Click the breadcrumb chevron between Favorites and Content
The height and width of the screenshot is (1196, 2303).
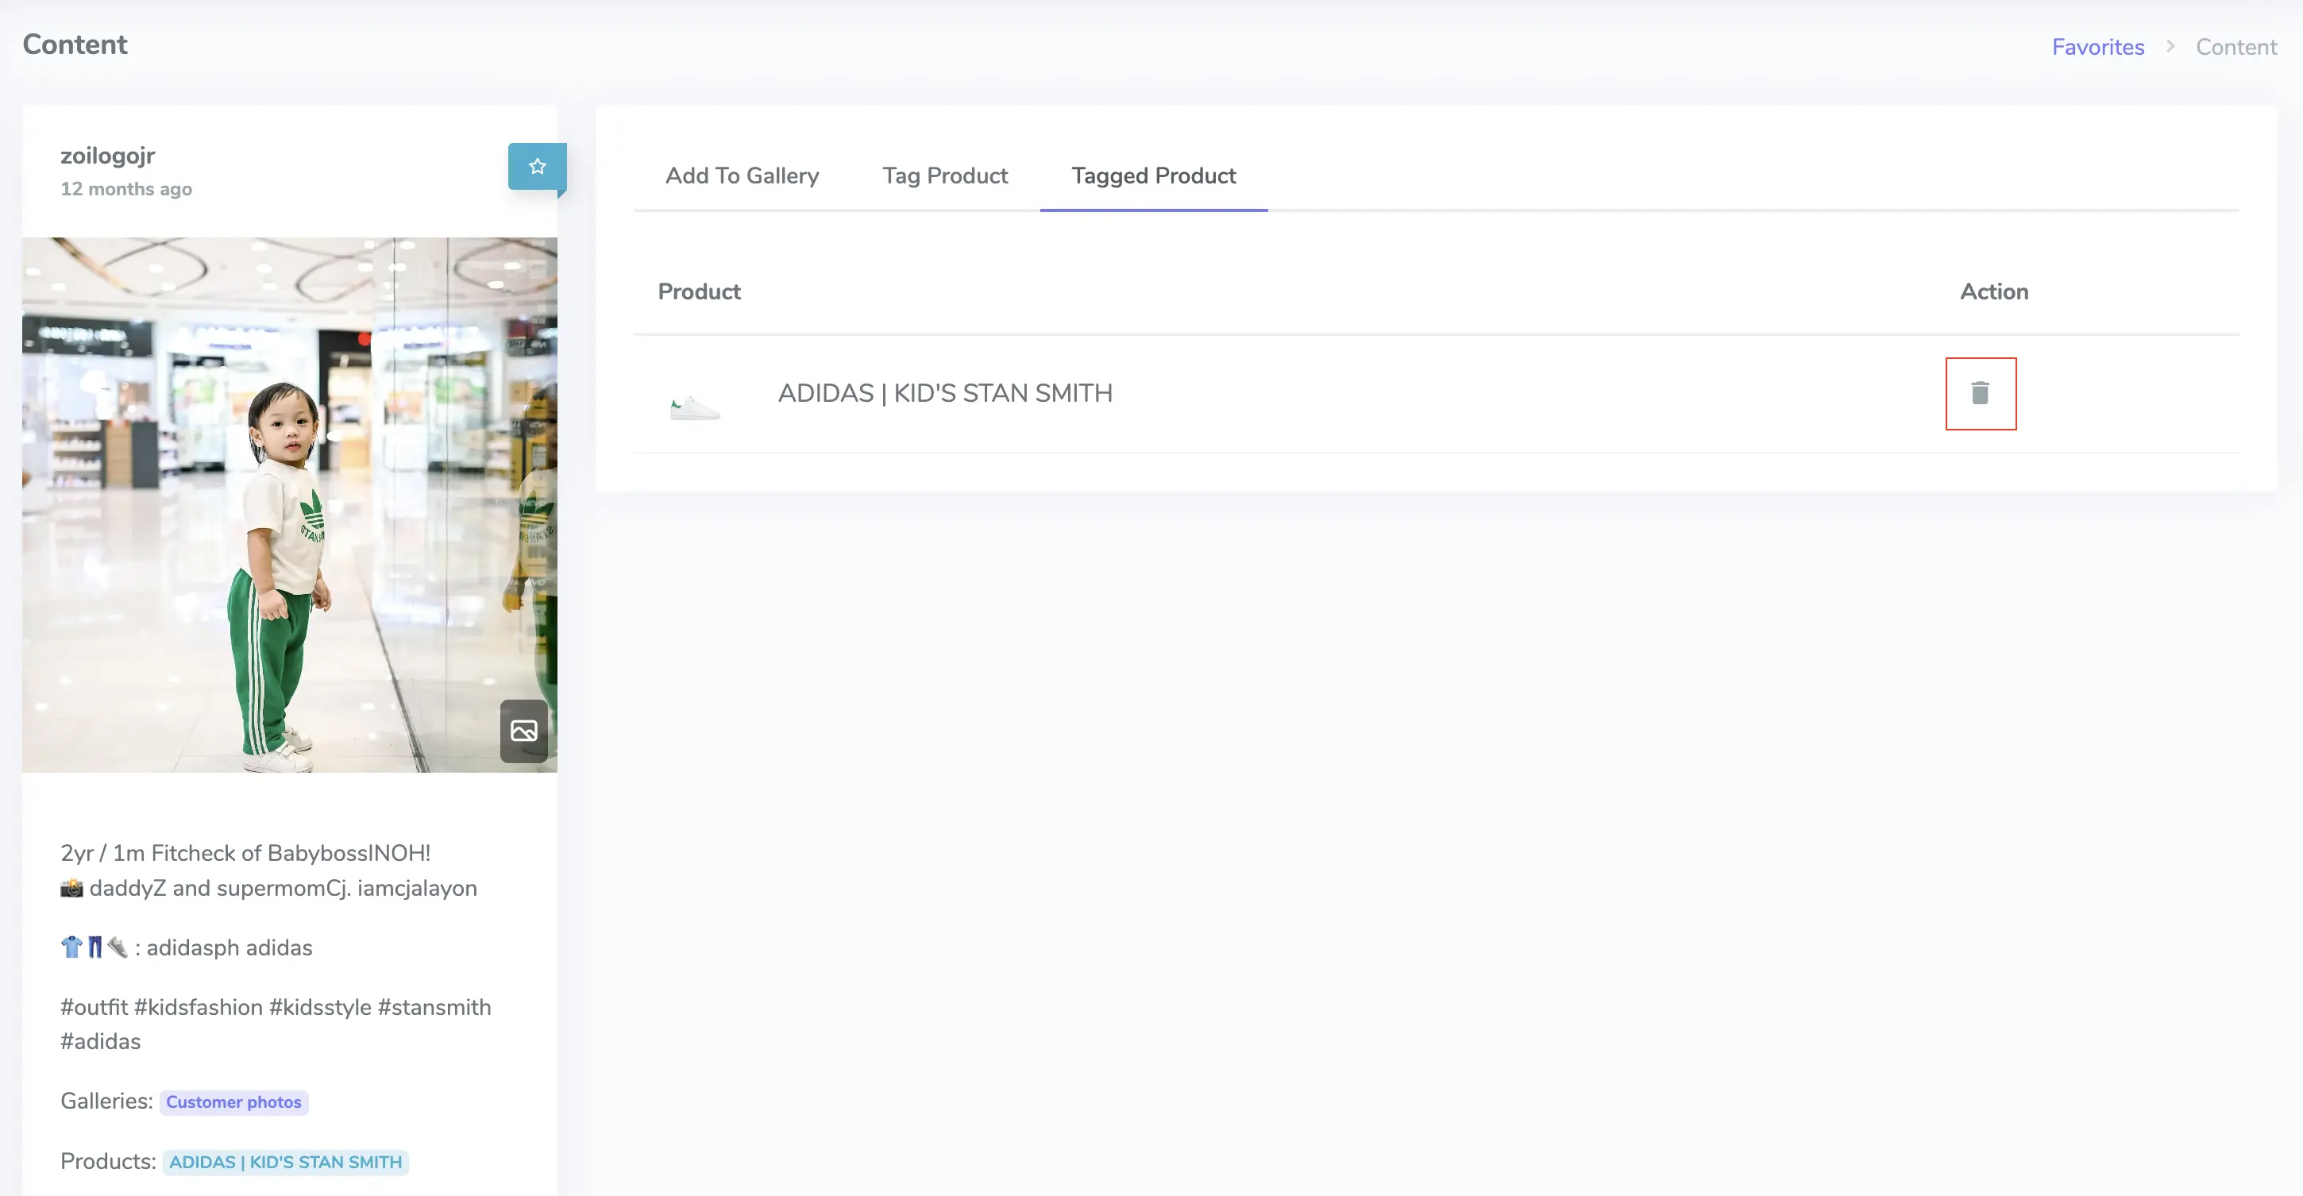coord(2170,47)
